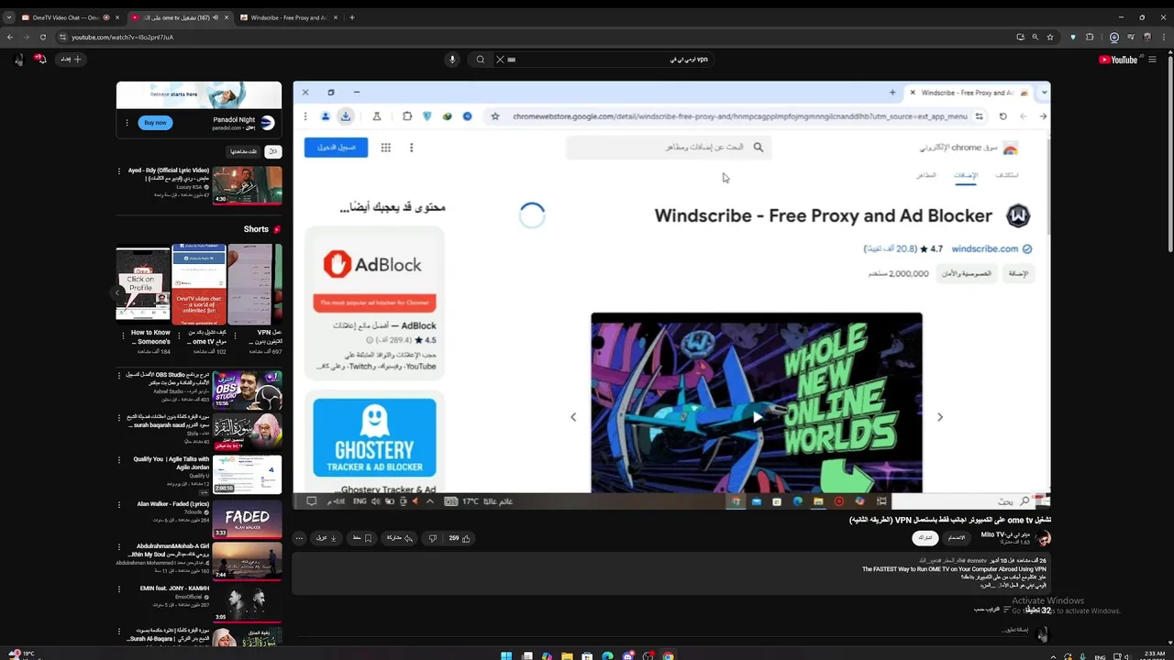Click the Windscribe extension logo icon
The image size is (1174, 660).
click(x=1018, y=216)
